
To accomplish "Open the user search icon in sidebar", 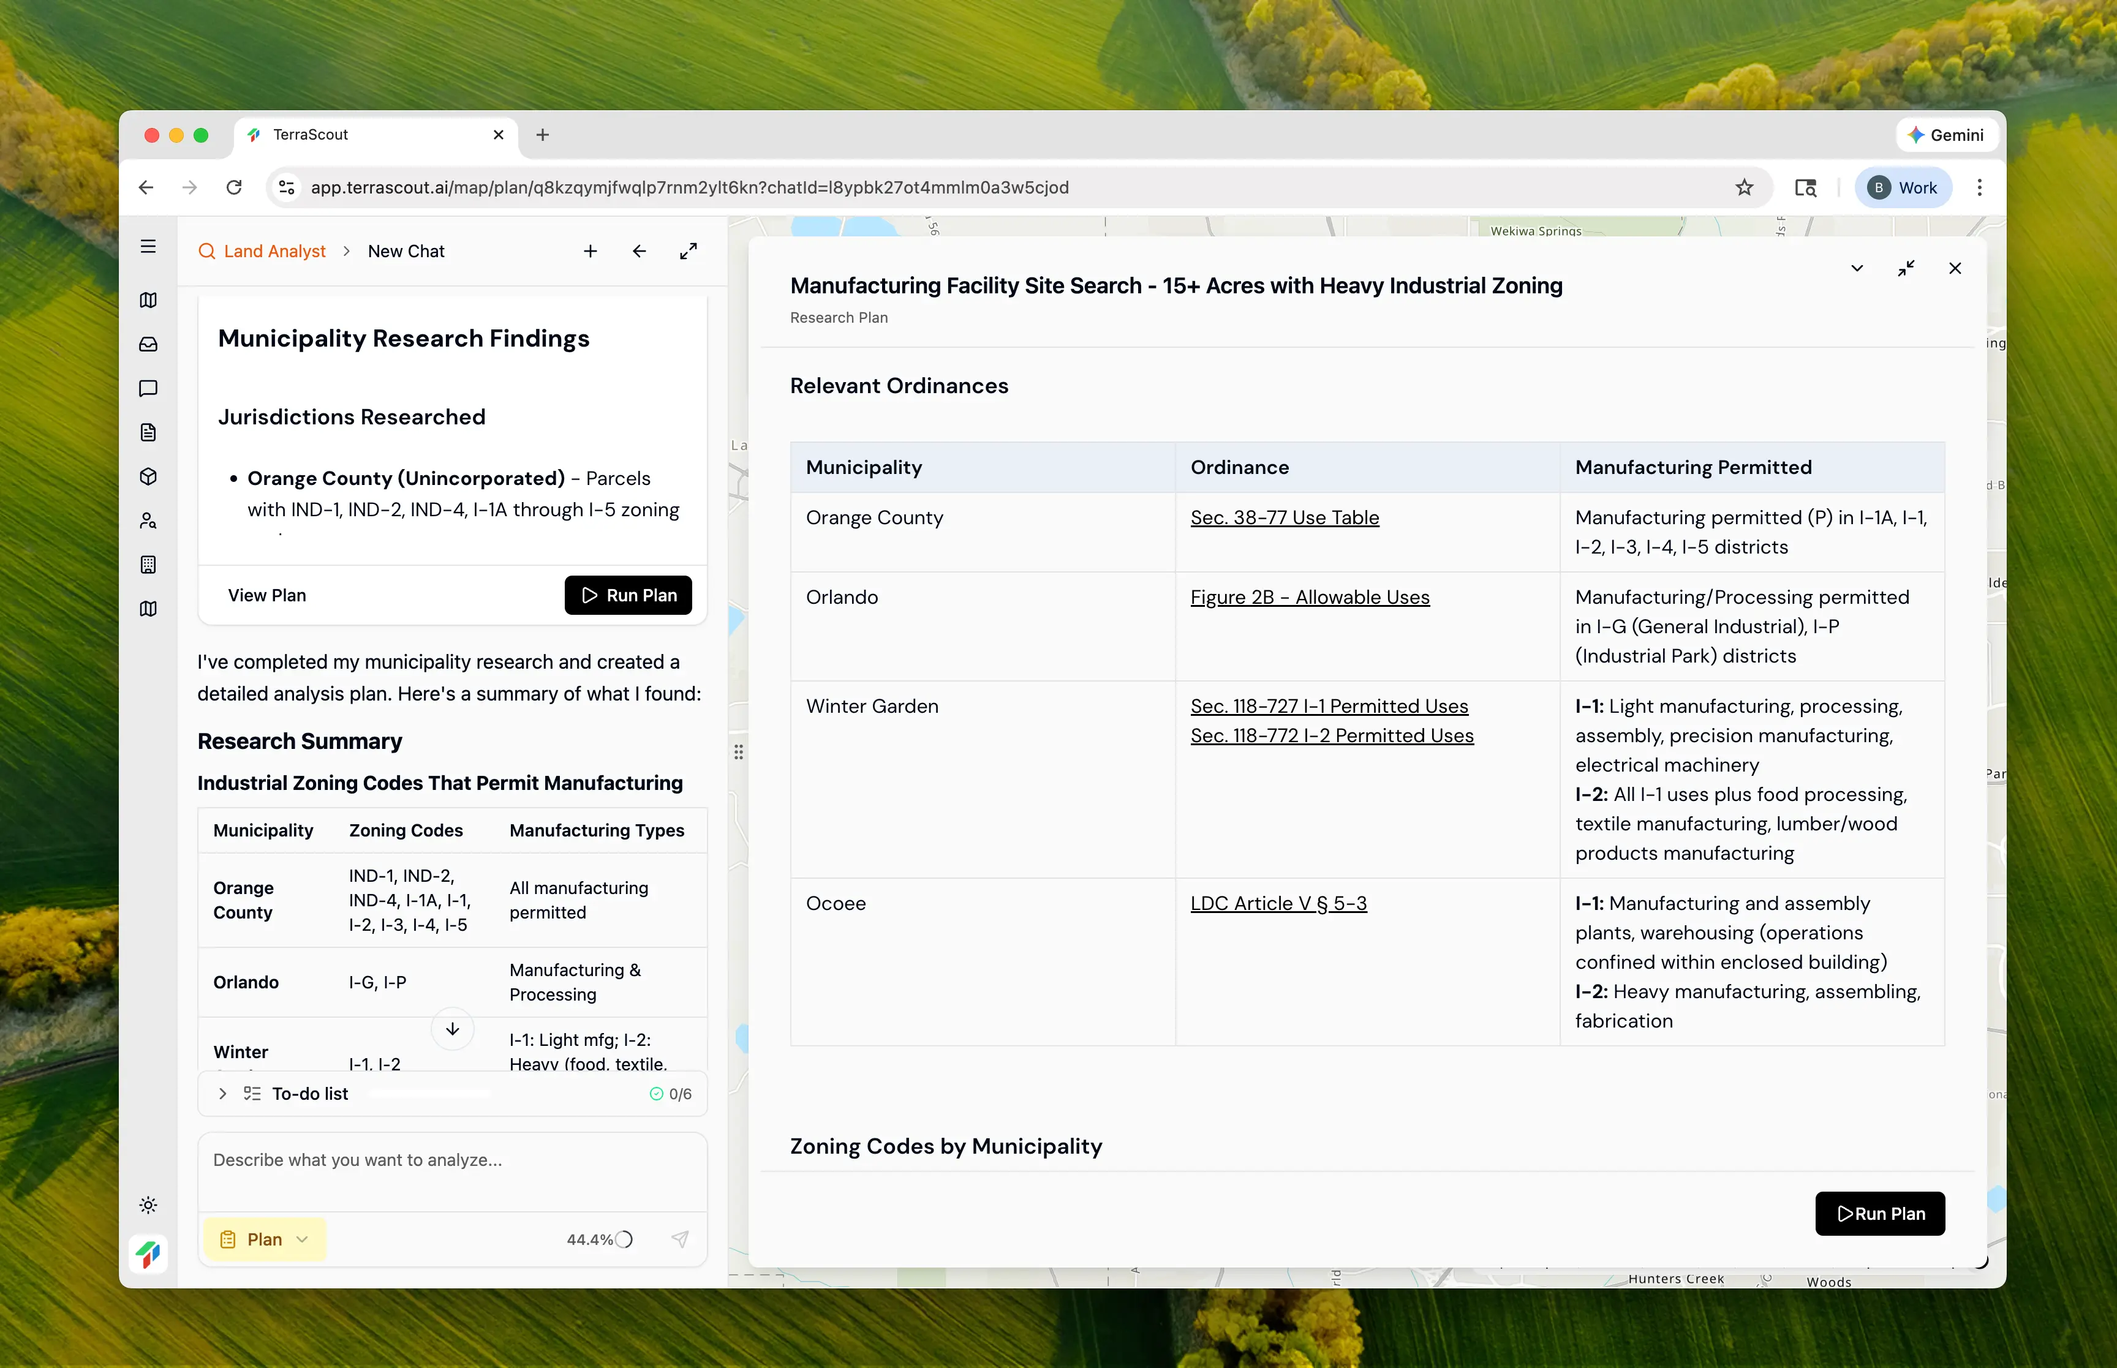I will (x=148, y=521).
